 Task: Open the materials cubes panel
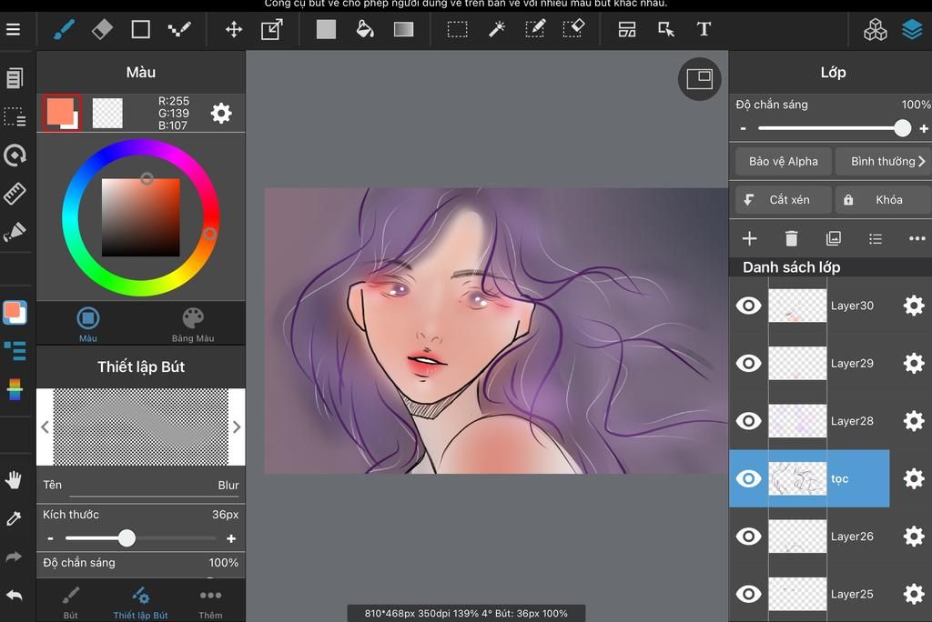pos(875,29)
